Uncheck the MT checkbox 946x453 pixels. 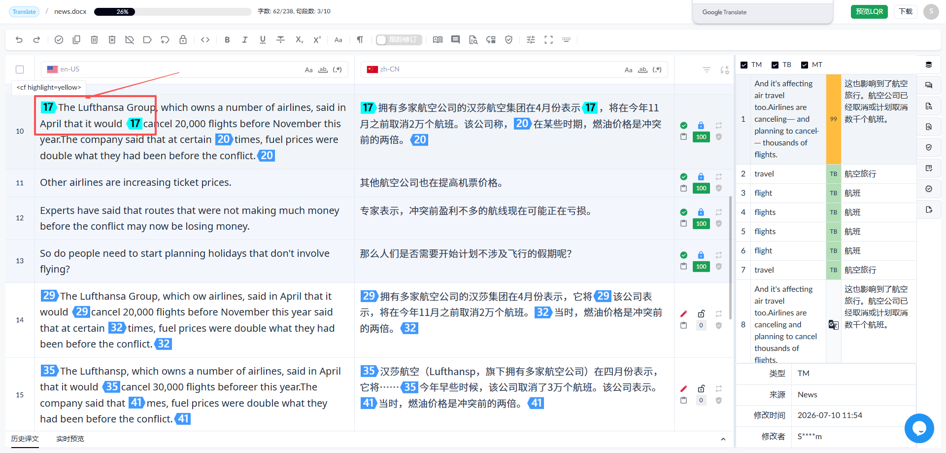805,65
